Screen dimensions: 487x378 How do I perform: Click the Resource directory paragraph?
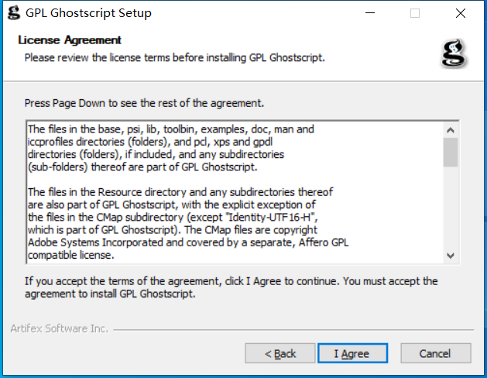pyautogui.click(x=188, y=223)
